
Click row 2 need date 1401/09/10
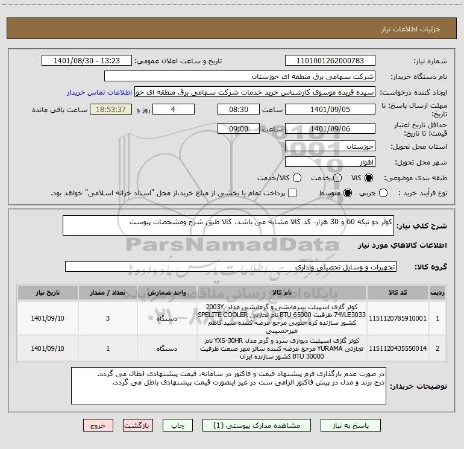(48, 348)
